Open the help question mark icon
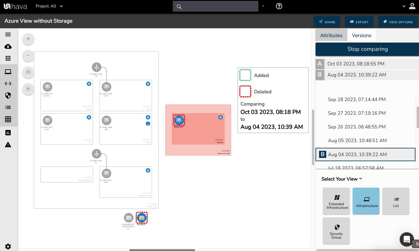Screen dimensions: 419x251 (x=279, y=6)
